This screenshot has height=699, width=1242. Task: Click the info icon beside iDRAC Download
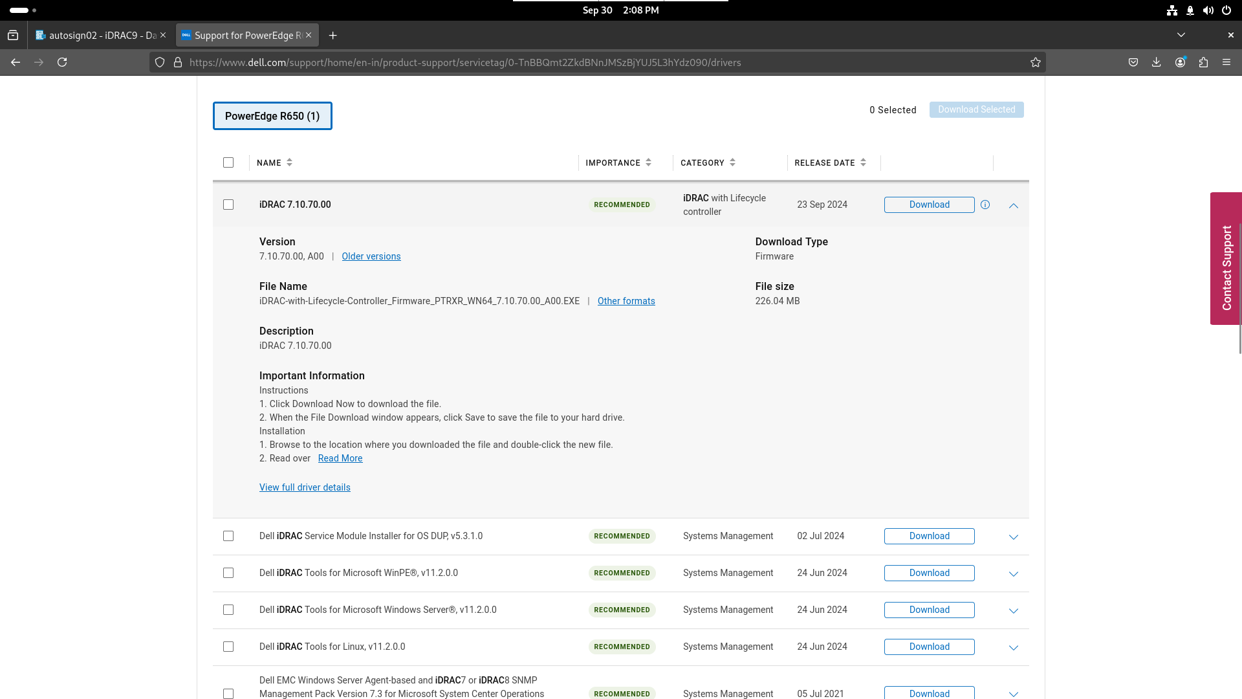(985, 205)
